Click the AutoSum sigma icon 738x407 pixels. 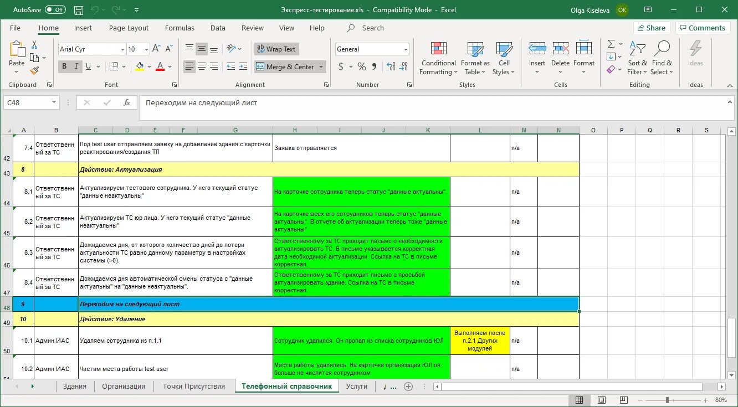tap(611, 44)
